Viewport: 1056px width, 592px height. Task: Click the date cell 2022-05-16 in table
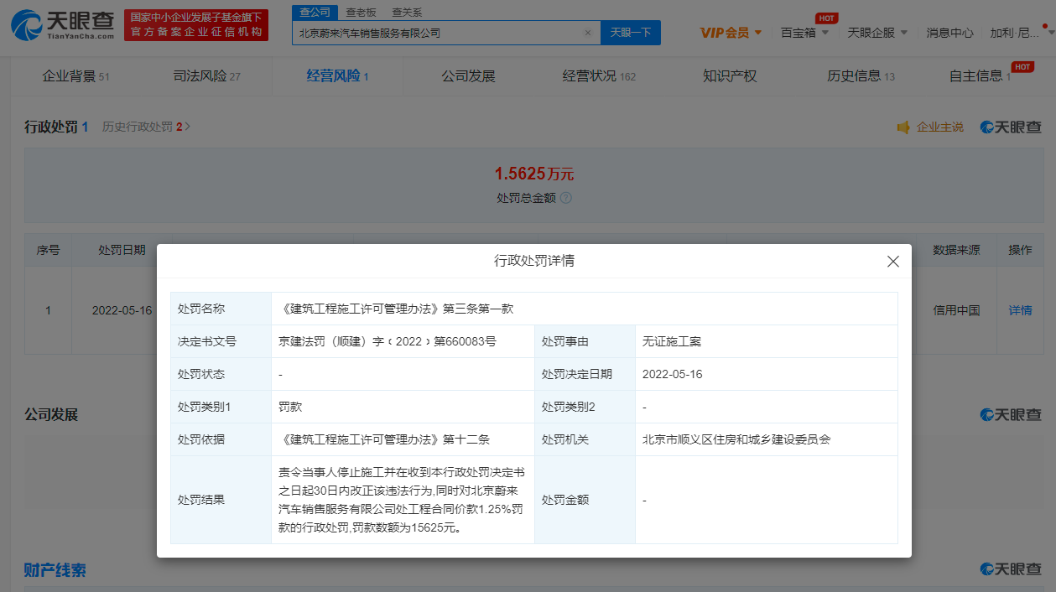[x=122, y=310]
